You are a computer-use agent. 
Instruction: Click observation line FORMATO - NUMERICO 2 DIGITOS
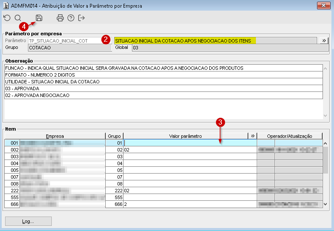click(x=163, y=75)
